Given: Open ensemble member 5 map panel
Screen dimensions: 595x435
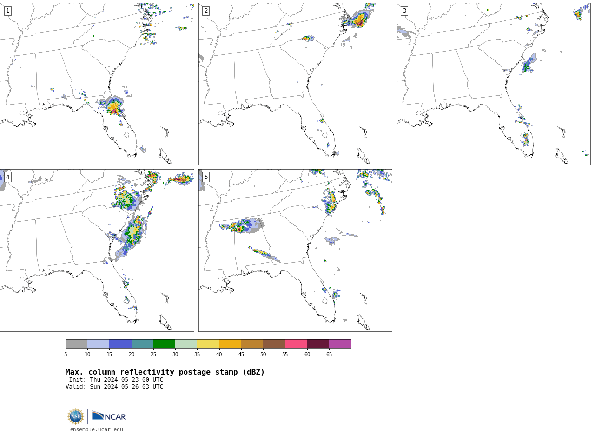Looking at the screenshot, I should tap(295, 250).
